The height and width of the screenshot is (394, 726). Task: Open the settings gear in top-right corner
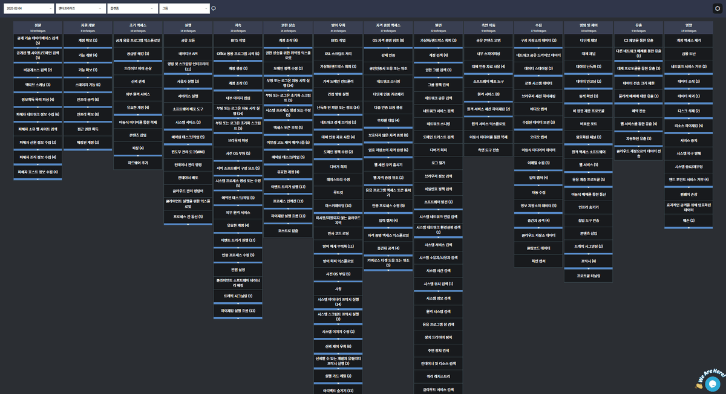717,8
